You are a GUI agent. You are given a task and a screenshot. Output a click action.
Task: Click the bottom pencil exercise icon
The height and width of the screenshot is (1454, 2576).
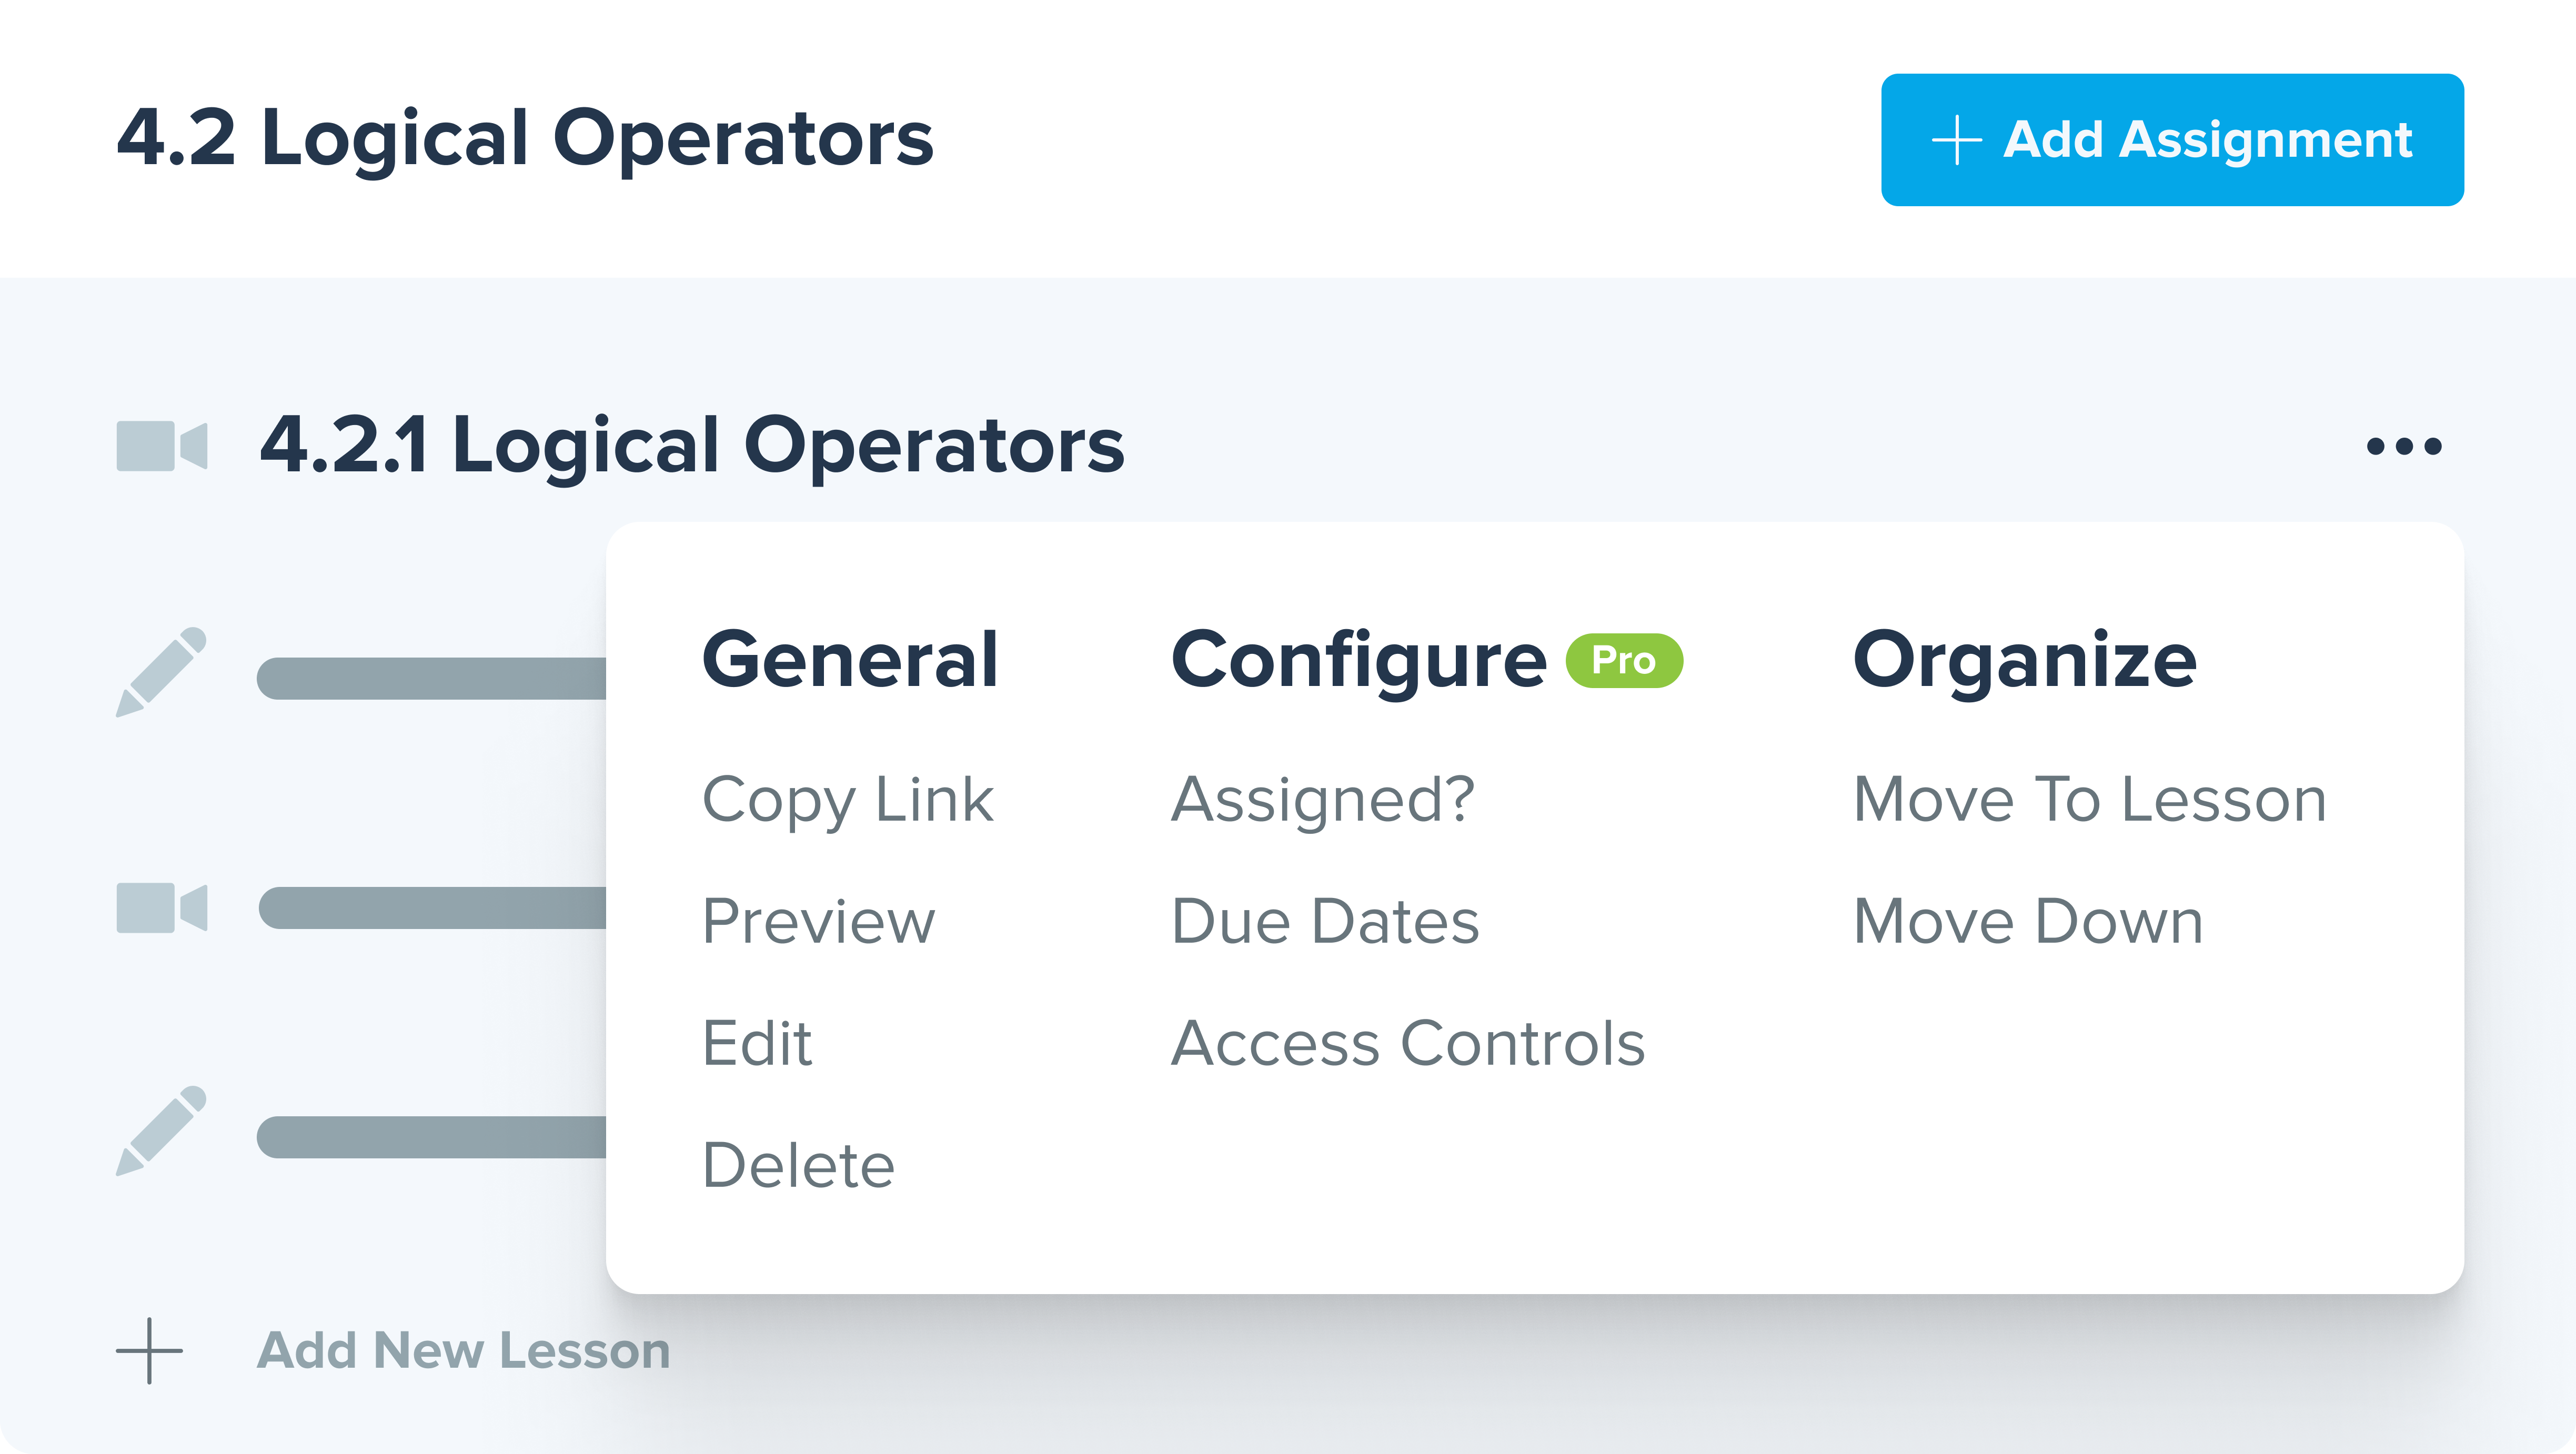click(162, 1130)
